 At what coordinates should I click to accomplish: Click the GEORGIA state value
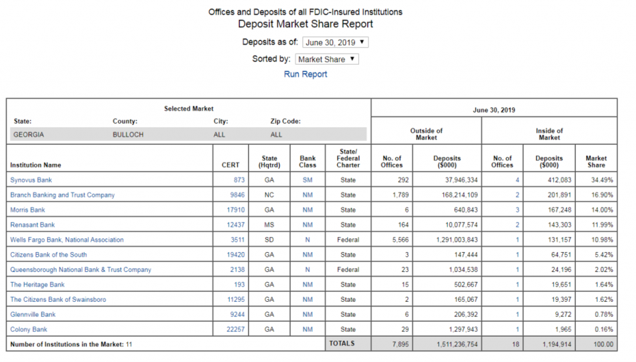click(28, 134)
